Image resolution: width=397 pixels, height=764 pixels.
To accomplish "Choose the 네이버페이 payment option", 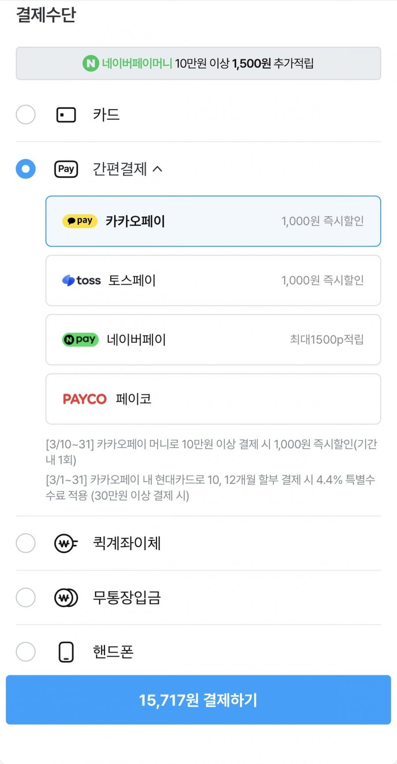I will [x=213, y=340].
